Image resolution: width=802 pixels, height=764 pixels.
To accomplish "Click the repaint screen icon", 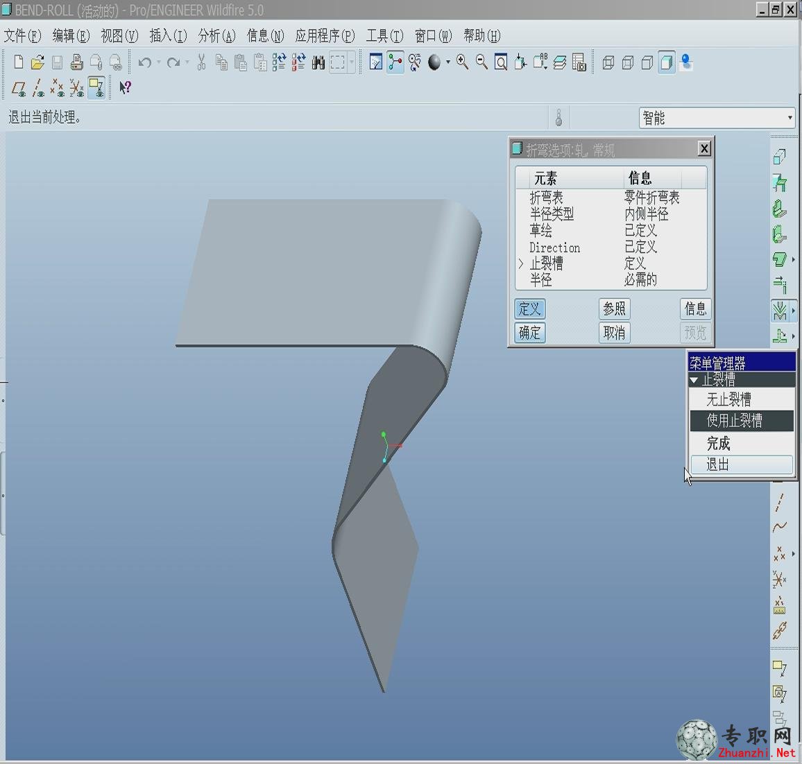I will [376, 62].
